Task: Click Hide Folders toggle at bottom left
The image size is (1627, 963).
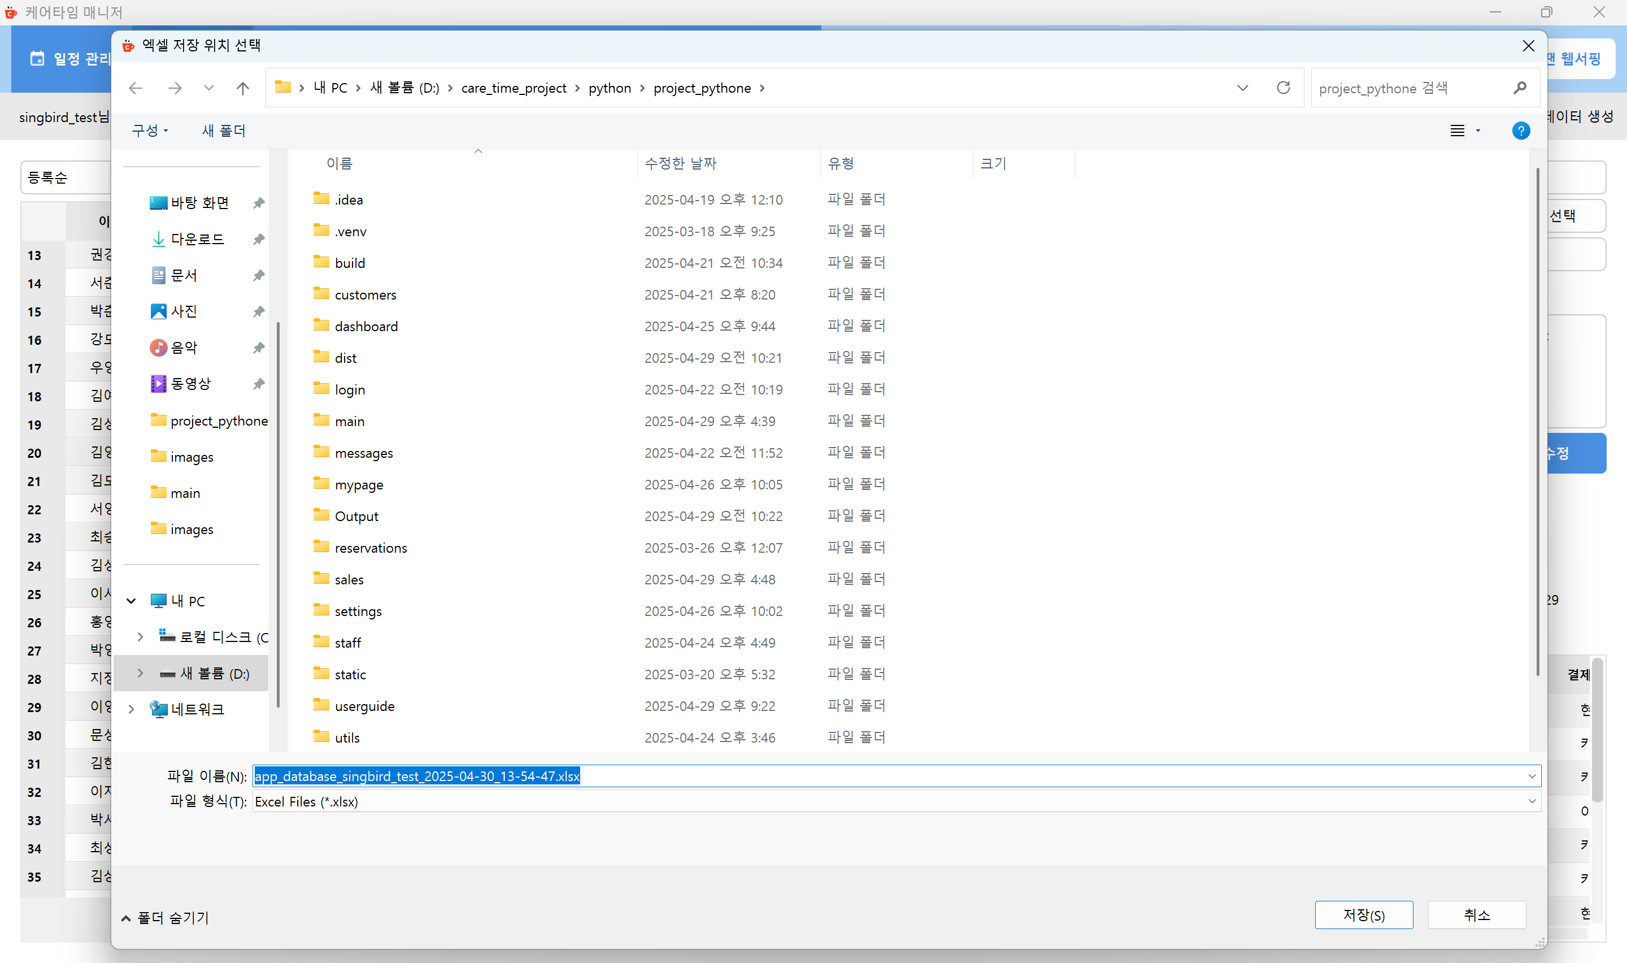Action: [166, 918]
